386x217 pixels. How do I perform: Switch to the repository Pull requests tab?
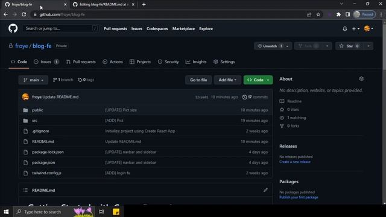point(81,61)
